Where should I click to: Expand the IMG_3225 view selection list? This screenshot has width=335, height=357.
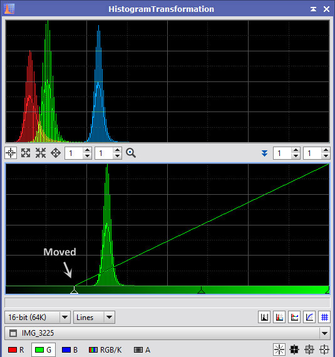[x=324, y=333]
